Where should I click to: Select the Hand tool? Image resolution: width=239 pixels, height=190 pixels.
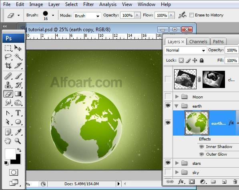[x=8, y=141]
